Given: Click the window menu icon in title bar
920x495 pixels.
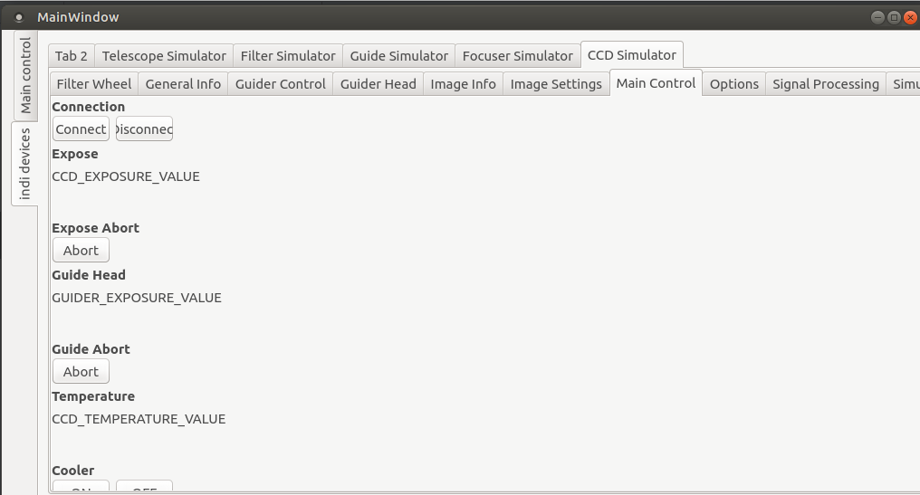Looking at the screenshot, I should 19,17.
